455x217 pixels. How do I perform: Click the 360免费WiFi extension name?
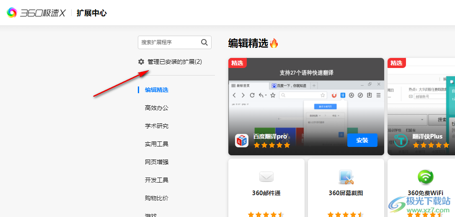coord(425,193)
